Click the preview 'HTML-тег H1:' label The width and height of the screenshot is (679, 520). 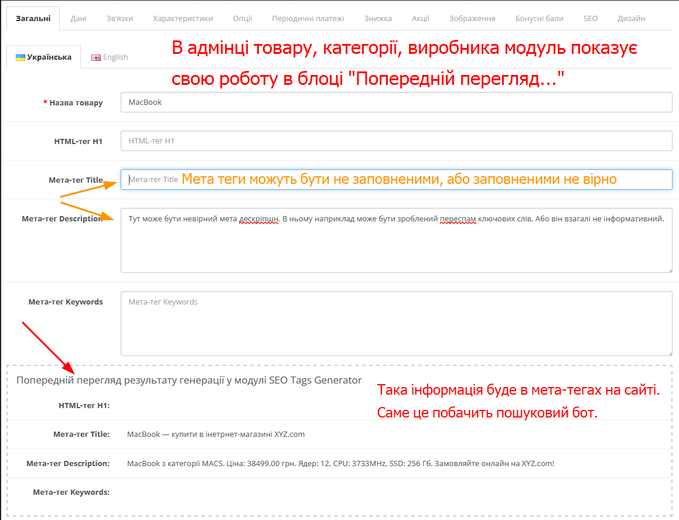point(84,405)
